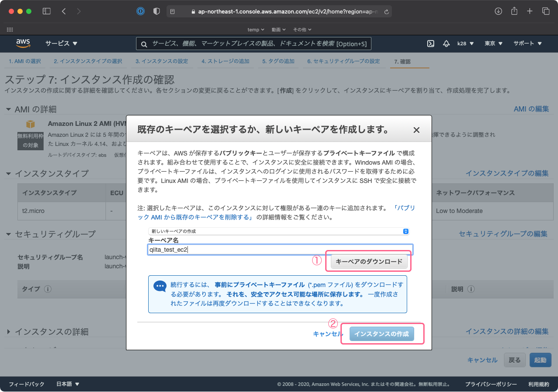This screenshot has width=558, height=392.
Task: Open the temp bookmarks folder
Action: pyautogui.click(x=256, y=30)
